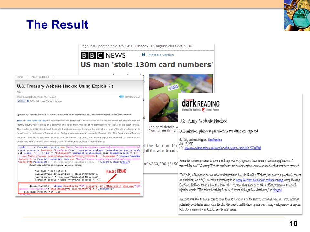
Task: Click U.S. Treasury Website Hacked Using Exploit Kit title
Action: [65, 86]
